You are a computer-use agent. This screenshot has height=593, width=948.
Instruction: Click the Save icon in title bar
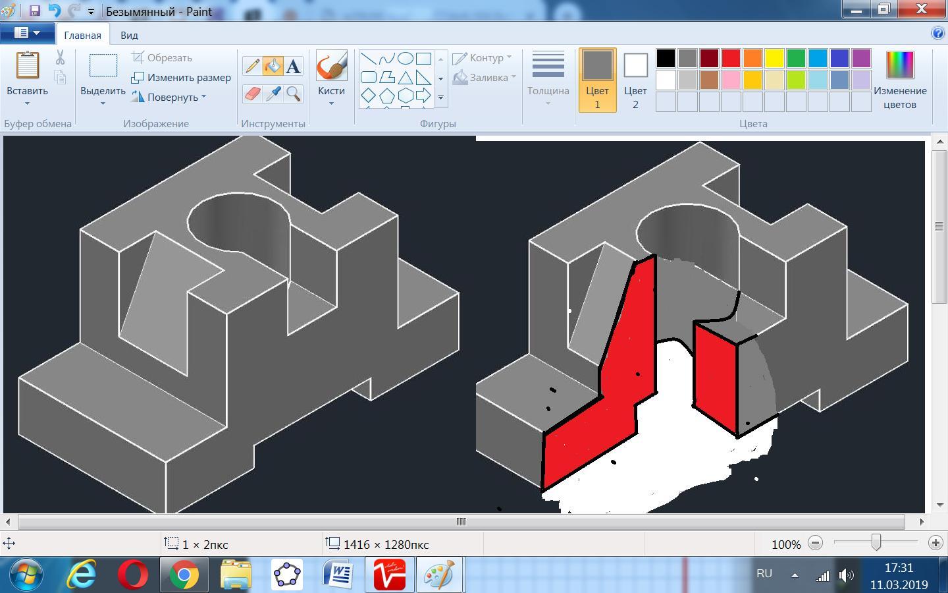point(35,11)
